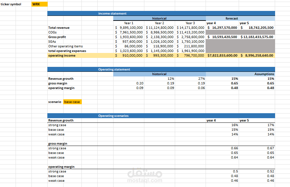This screenshot has width=290, height=187.
Task: Select Year 2 total revenue 11,124,800,000
Action: (160, 27)
